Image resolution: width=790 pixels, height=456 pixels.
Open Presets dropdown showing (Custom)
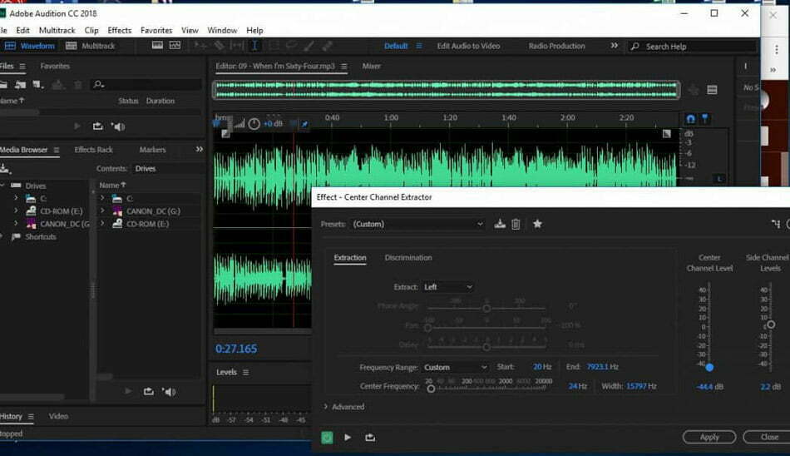click(x=417, y=224)
